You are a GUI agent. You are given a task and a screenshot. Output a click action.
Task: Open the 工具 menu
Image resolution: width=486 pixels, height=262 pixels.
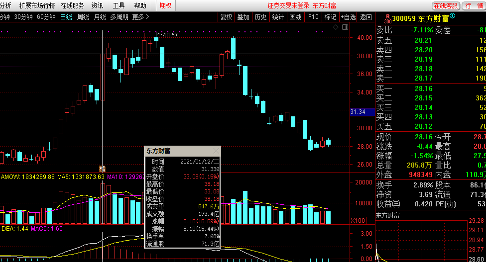(119, 5)
